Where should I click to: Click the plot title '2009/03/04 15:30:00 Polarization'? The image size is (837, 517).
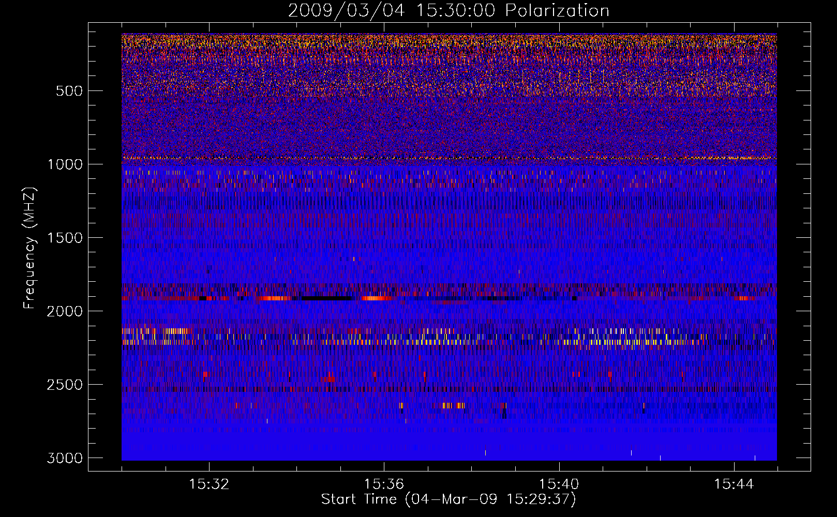pyautogui.click(x=449, y=11)
